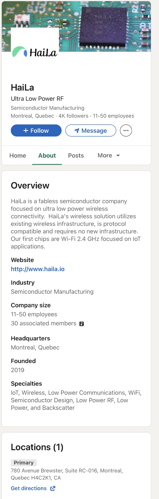Click the 780 Avenue Brewster address text
Viewport: 159px width, 499px height.
tap(67, 474)
